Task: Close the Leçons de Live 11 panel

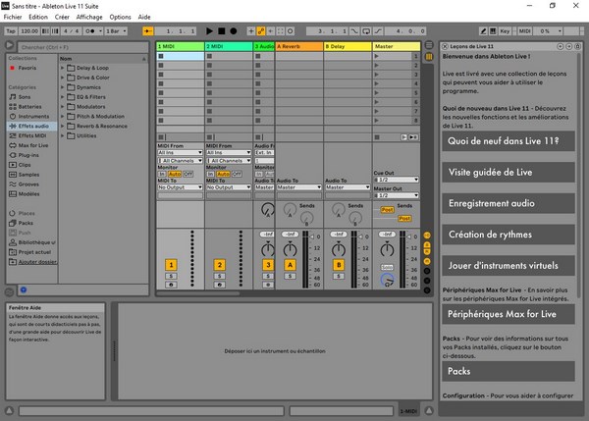Action: [445, 46]
